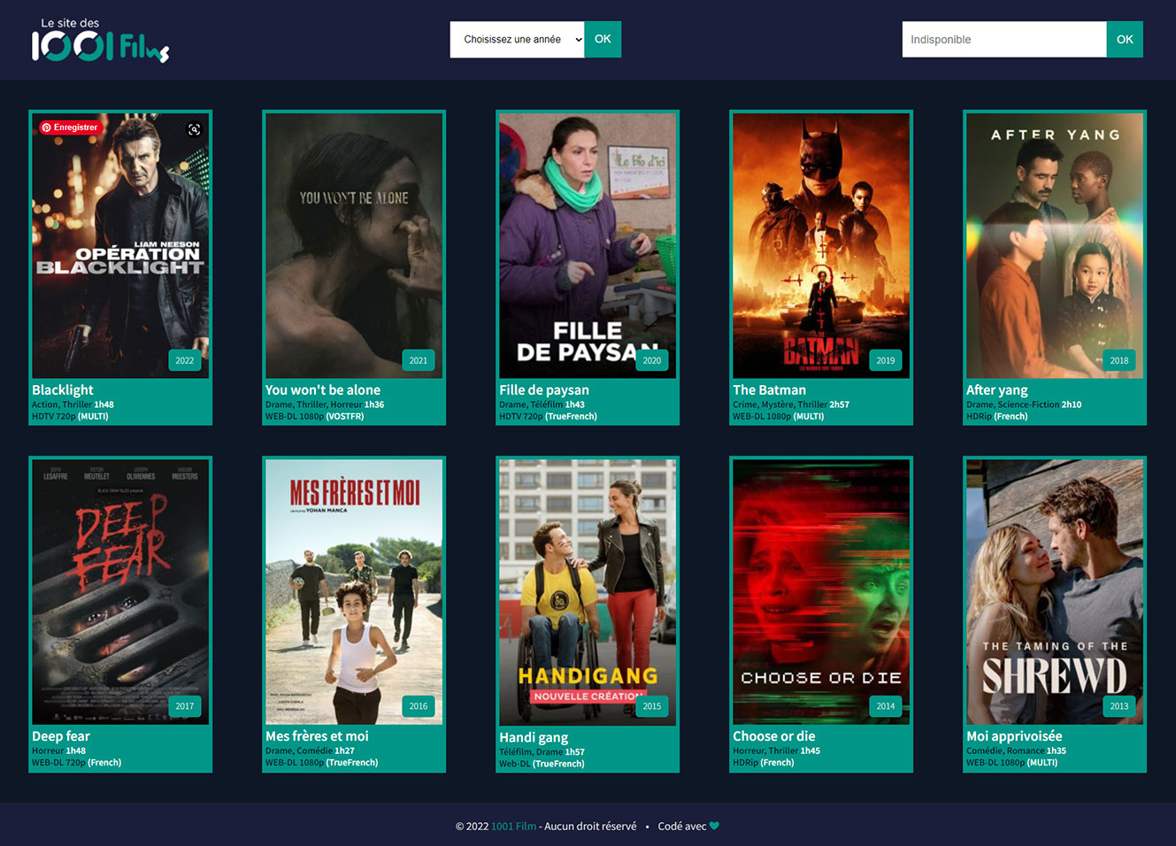Click the 2017 year badge on Deep Fear
Viewport: 1176px width, 846px height.
point(185,706)
